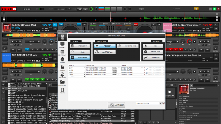The width and height of the screenshot is (221, 124).
Task: Open the Licences padlock section
Action: pos(62,68)
